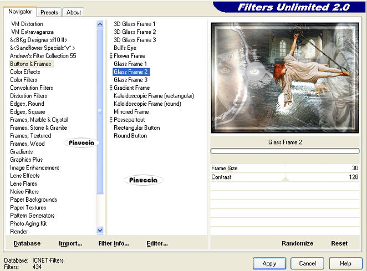Choose Mirrored Frame filter
Screen dimensions: 367x271
coord(131,111)
